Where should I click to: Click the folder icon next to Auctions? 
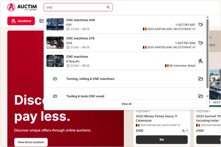[42, 21]
